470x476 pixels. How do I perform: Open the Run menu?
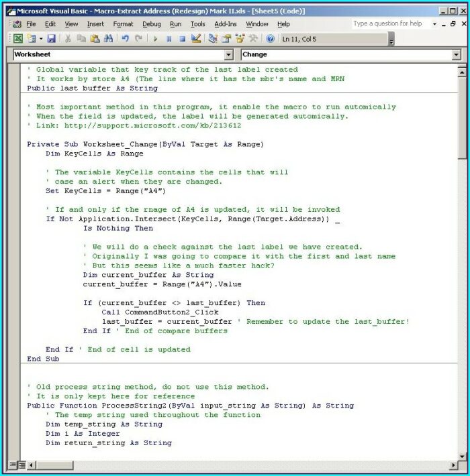click(175, 24)
